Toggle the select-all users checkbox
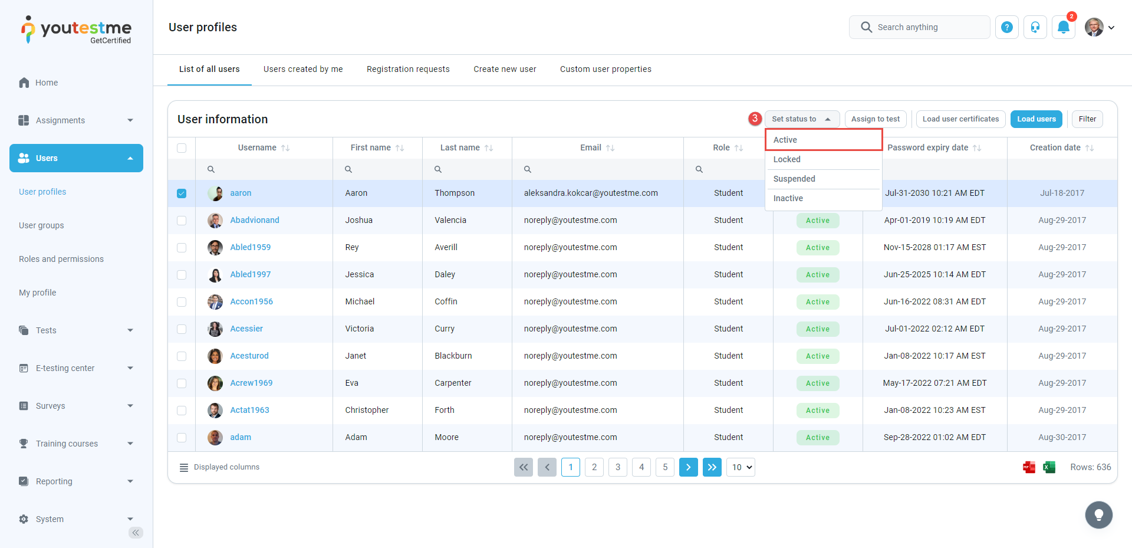Viewport: 1132px width, 548px height. pyautogui.click(x=182, y=148)
